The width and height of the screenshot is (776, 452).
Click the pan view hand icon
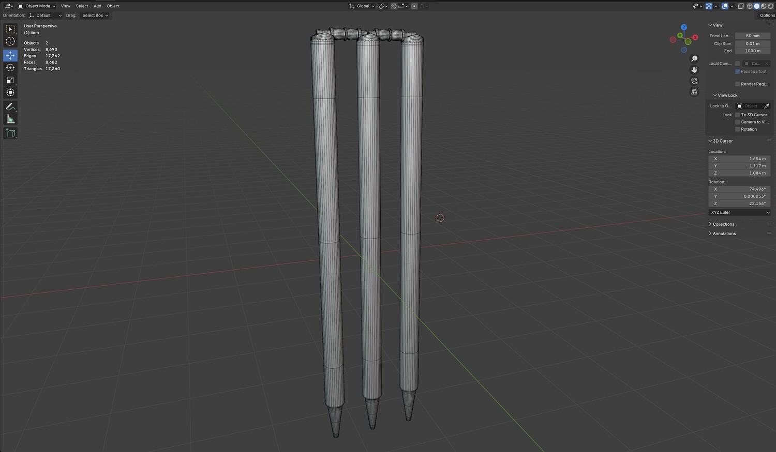(x=694, y=70)
